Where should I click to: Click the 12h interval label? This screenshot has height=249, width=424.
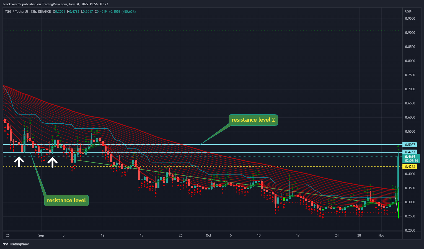coord(33,12)
